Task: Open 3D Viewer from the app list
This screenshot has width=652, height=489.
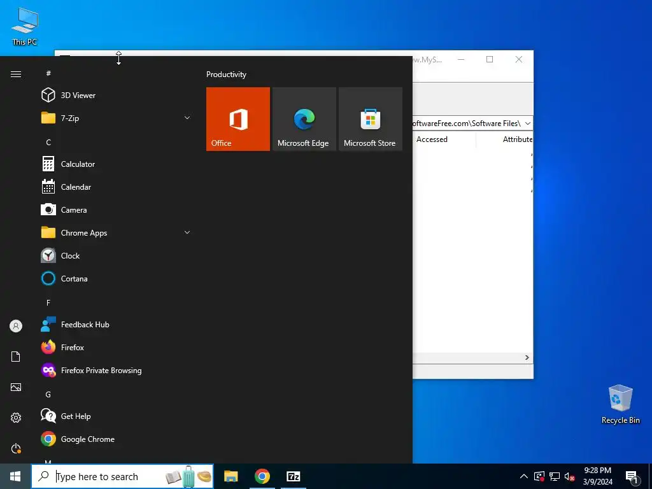Action: [117, 96]
